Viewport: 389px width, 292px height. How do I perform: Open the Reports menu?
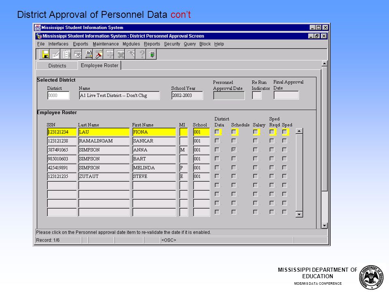tap(152, 44)
